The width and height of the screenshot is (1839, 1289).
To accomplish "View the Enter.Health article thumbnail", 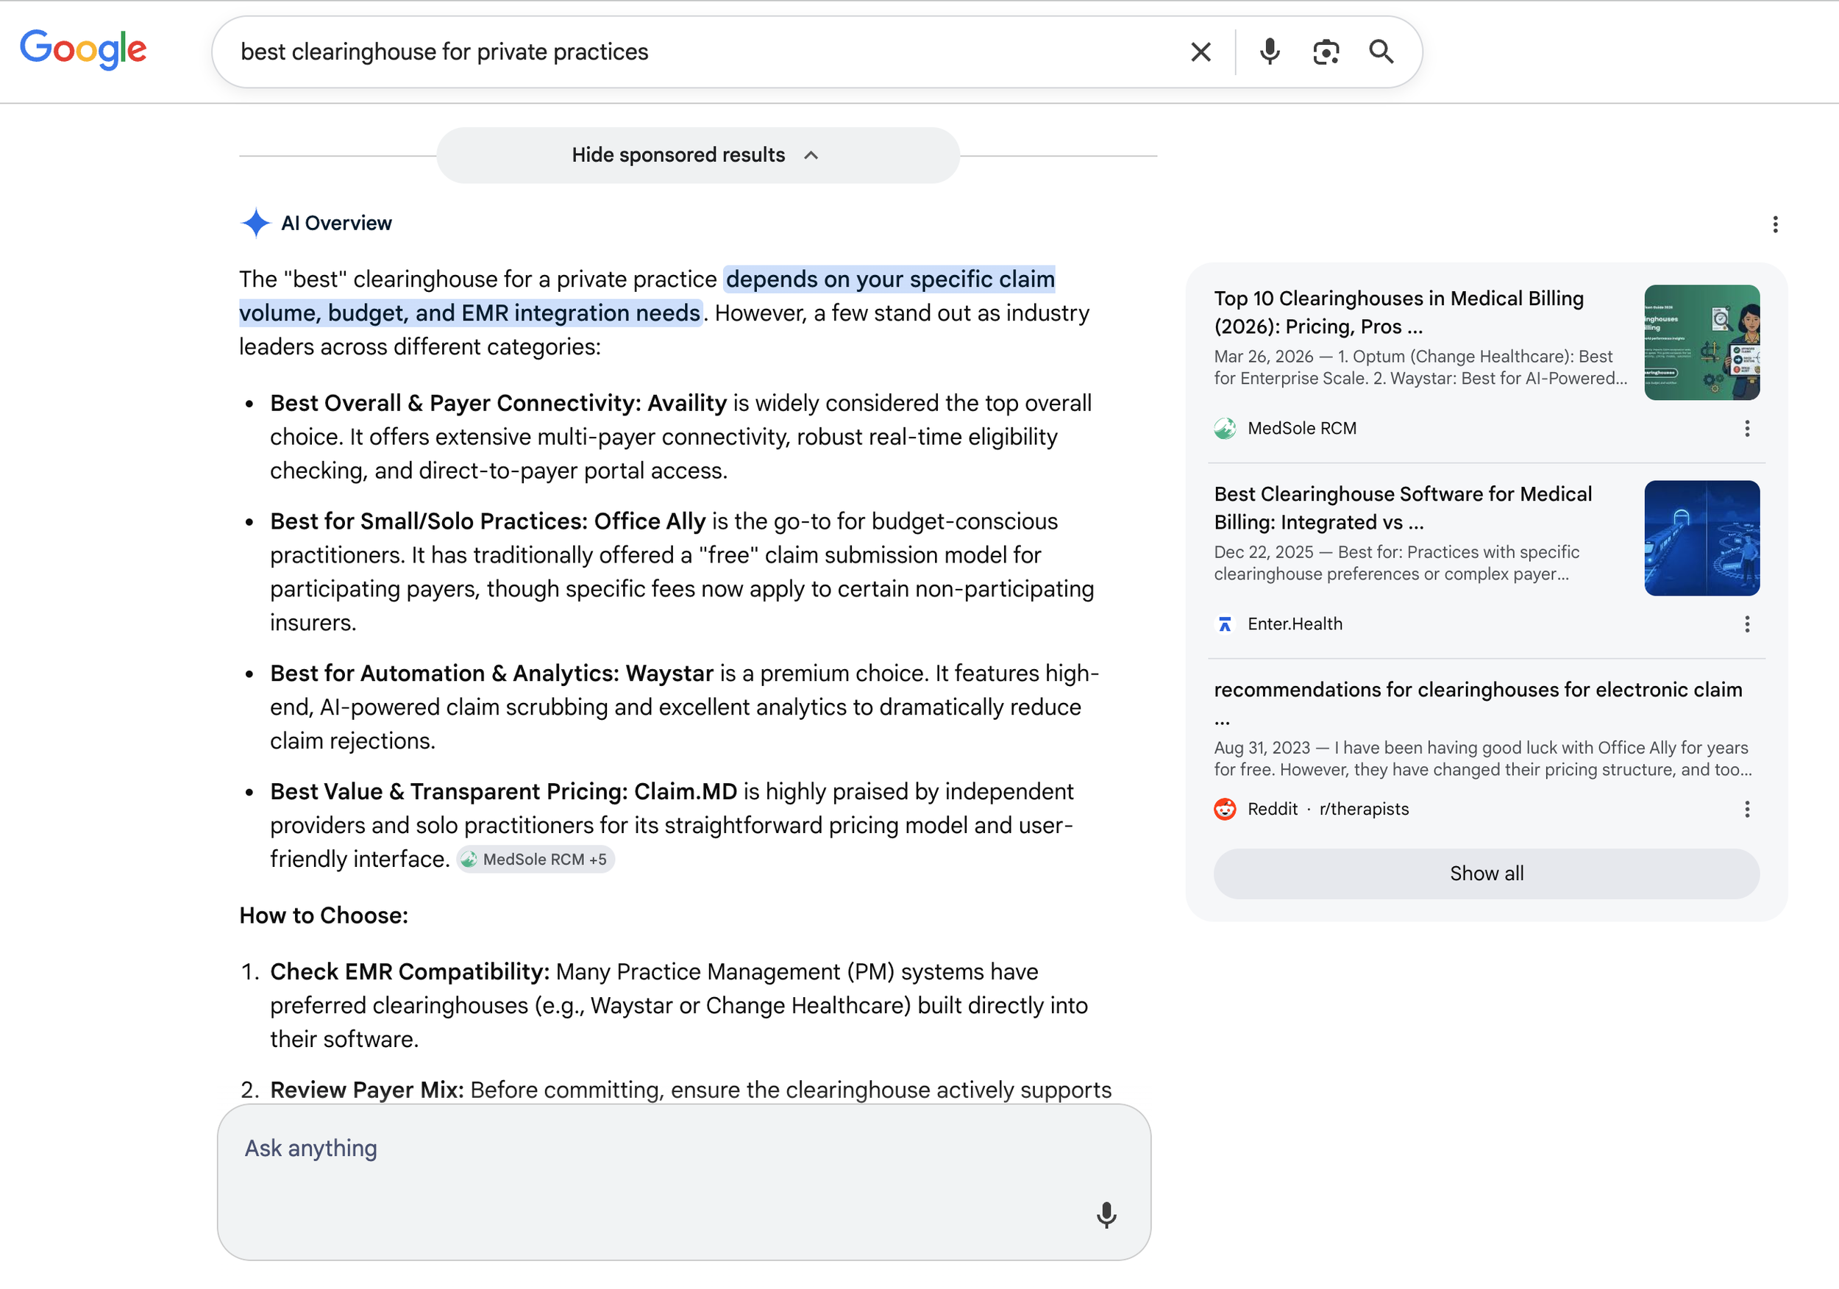I will (x=1701, y=538).
